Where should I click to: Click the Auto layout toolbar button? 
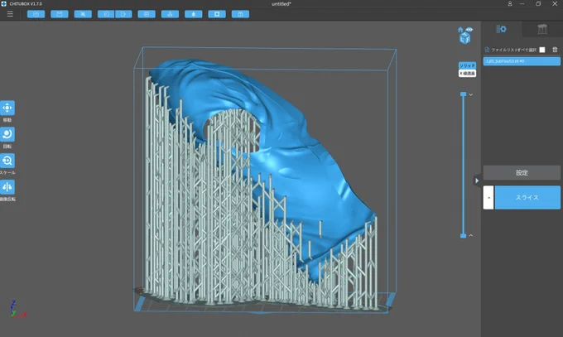[171, 14]
